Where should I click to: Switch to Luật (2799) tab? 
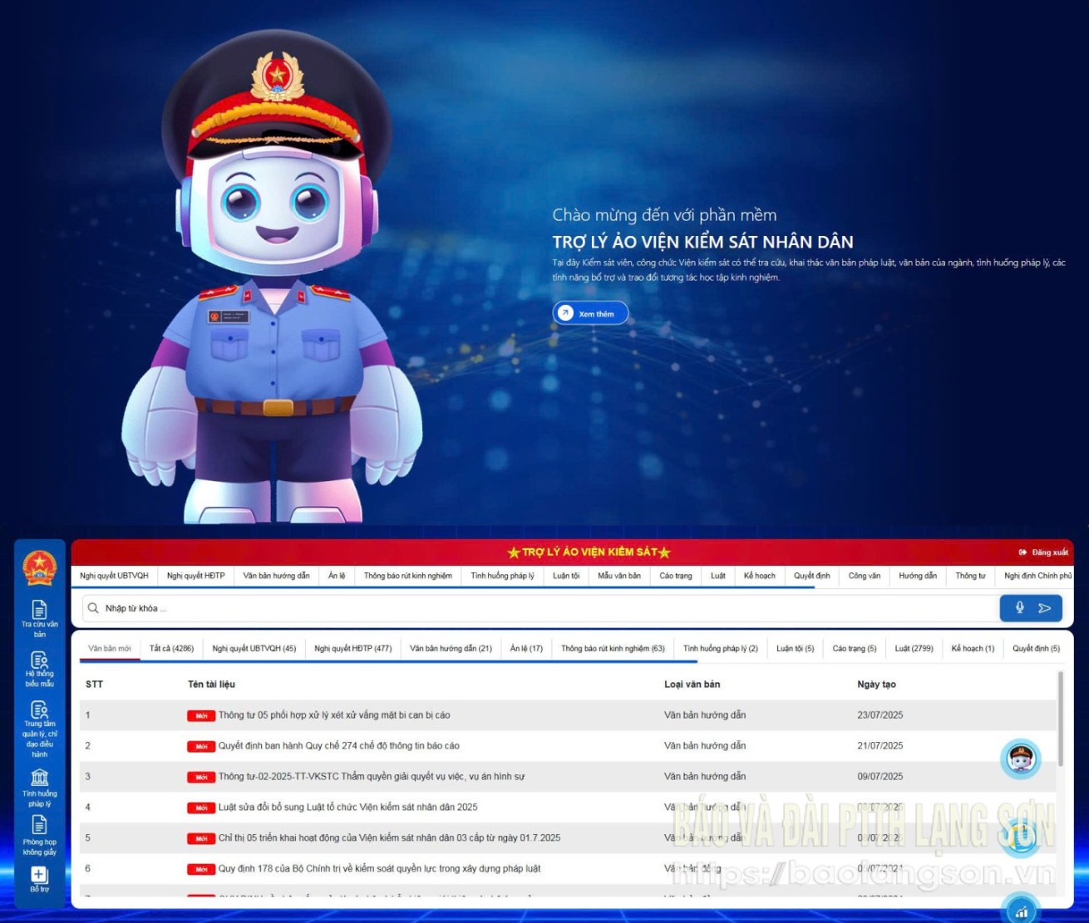click(914, 649)
